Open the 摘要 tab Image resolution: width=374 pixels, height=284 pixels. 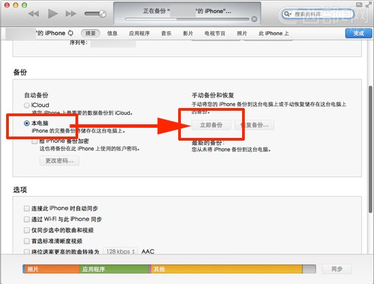90,33
